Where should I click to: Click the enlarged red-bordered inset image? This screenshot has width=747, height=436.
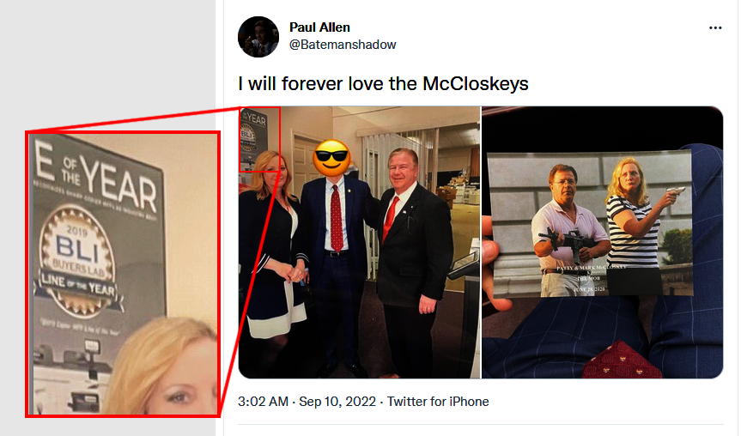(123, 274)
